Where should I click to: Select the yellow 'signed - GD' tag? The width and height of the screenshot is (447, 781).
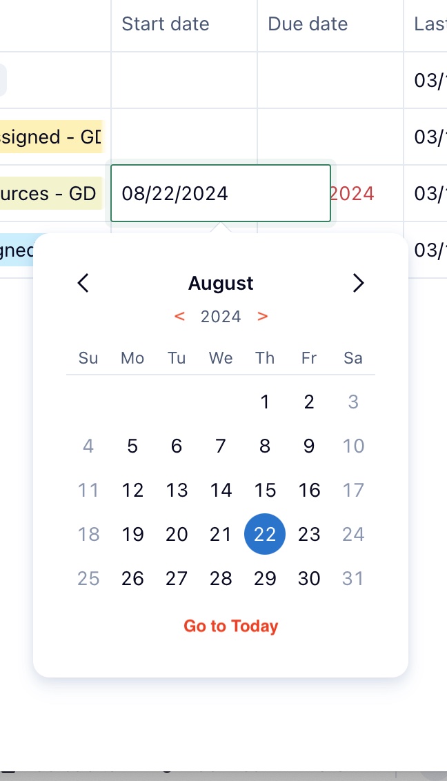pos(51,137)
